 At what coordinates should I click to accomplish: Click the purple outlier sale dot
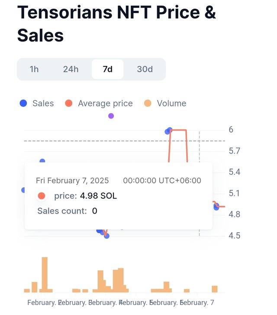click(111, 116)
